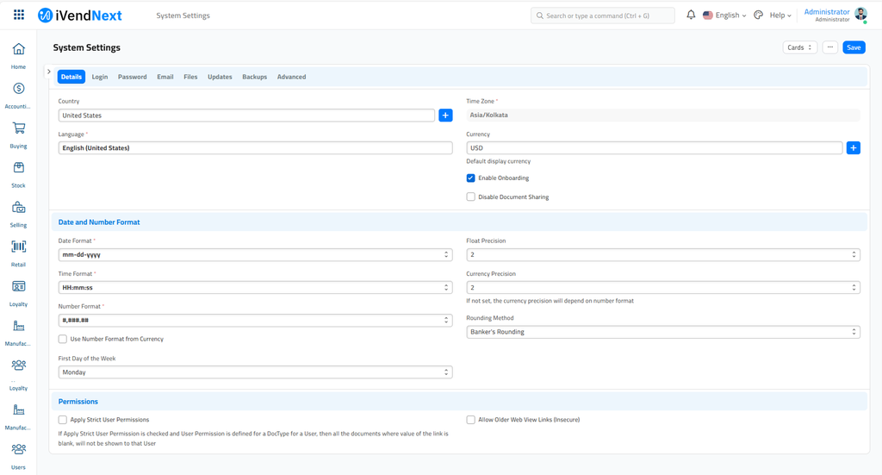Switch to the Backups tab

click(x=254, y=77)
